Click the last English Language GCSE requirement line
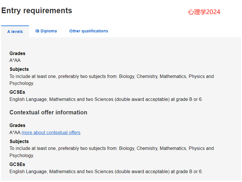 106,171
